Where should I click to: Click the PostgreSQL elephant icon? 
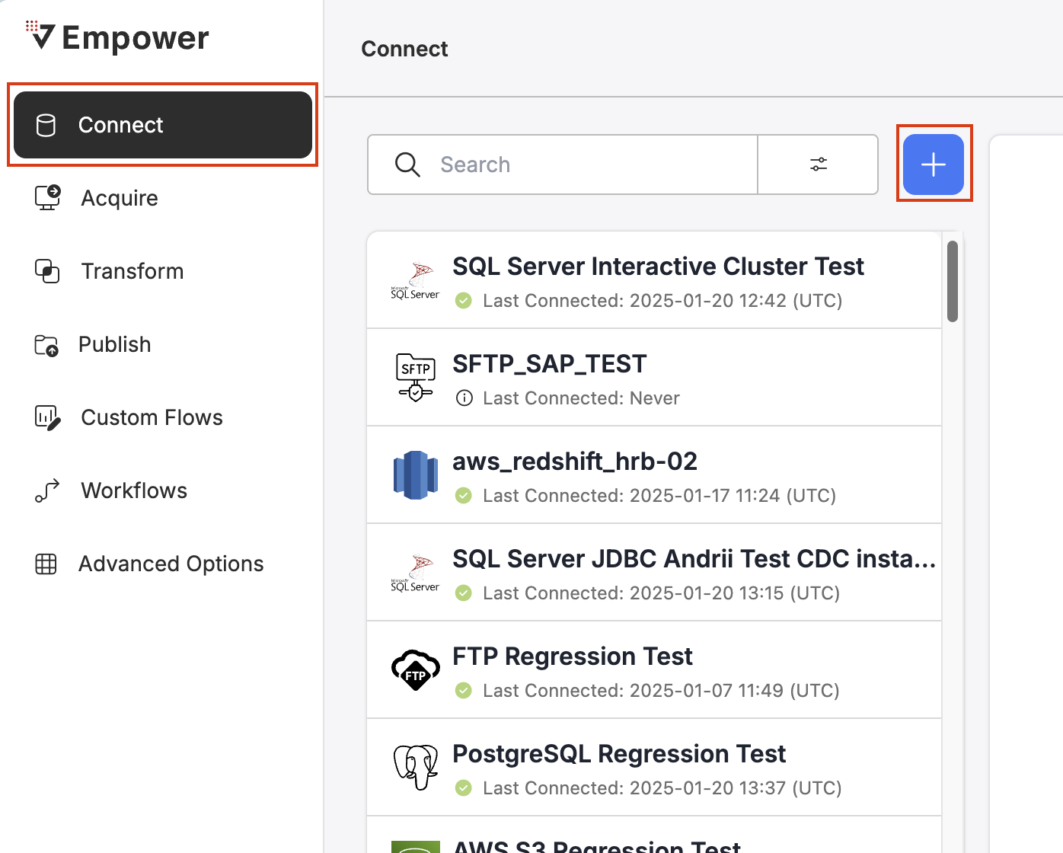pos(416,767)
